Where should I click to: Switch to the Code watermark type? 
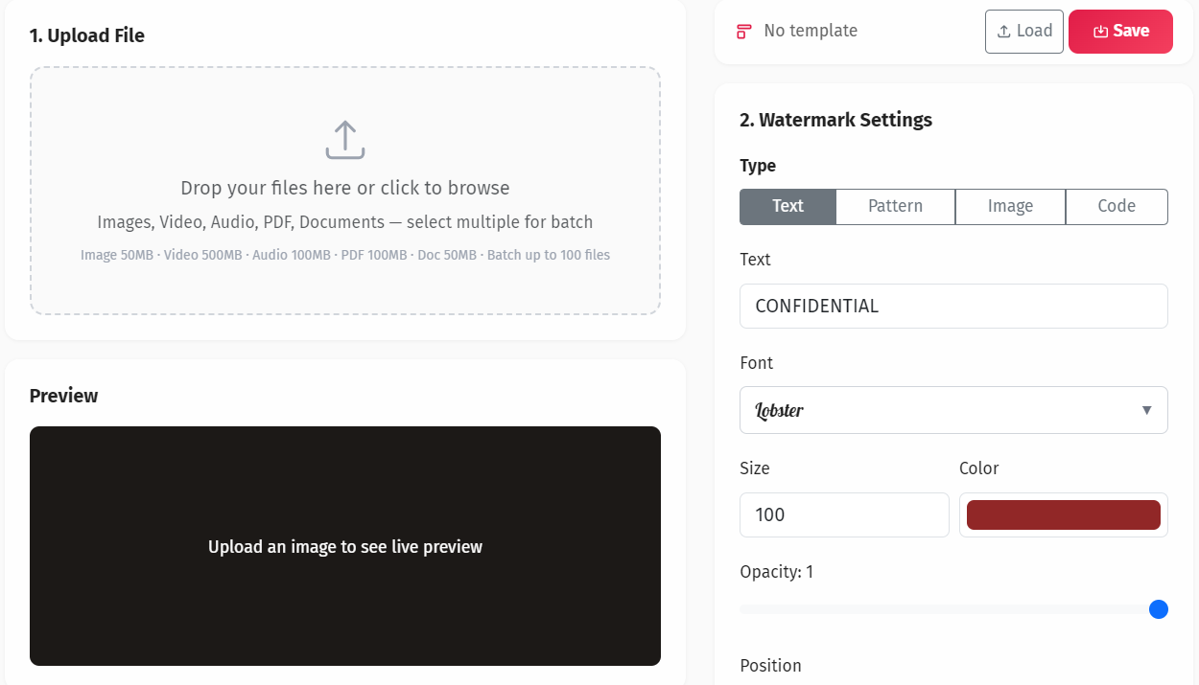1117,206
